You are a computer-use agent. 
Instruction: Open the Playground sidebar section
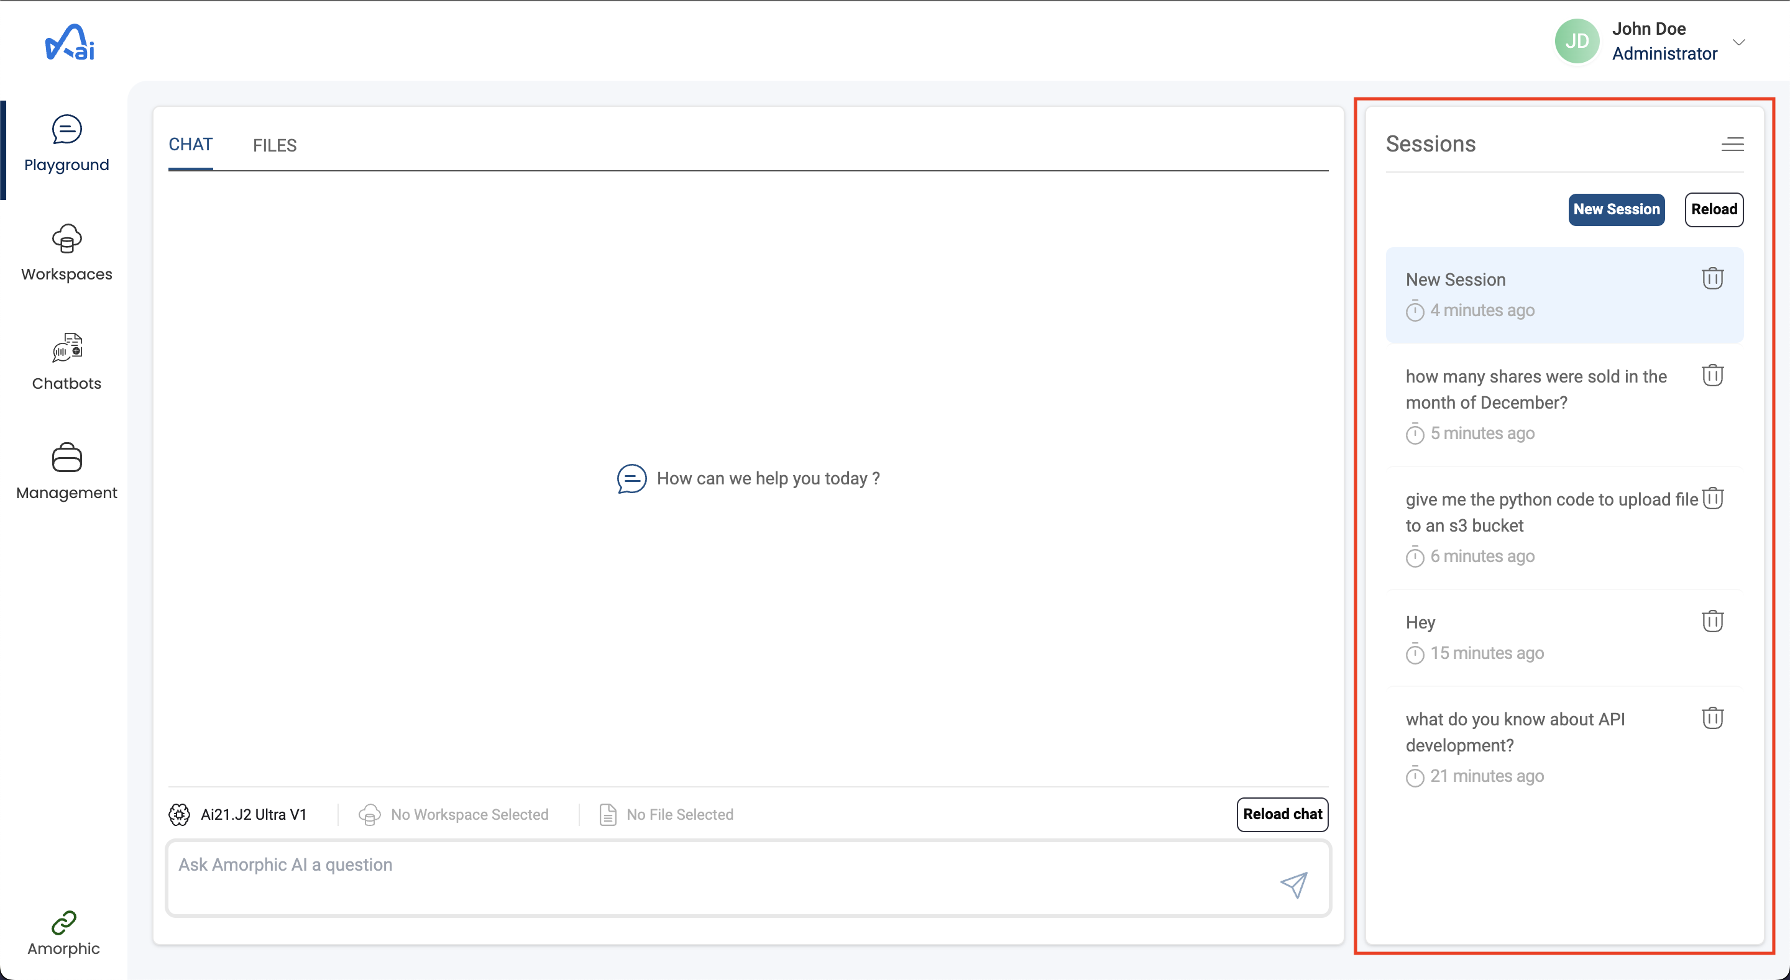[x=67, y=143]
